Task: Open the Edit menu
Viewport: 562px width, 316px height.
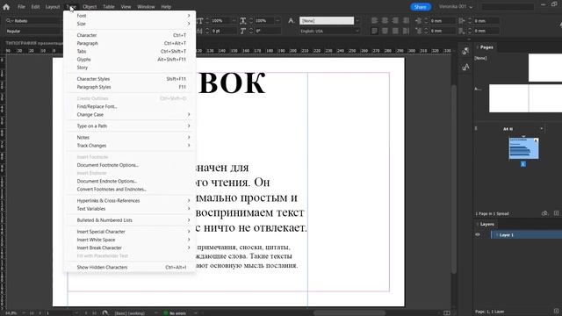Action: [35, 7]
